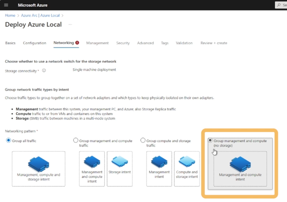Switch to the Basics tab
Screen dimensions: 287x202
10,43
